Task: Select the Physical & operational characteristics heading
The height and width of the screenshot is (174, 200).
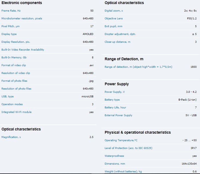Action: point(138,132)
